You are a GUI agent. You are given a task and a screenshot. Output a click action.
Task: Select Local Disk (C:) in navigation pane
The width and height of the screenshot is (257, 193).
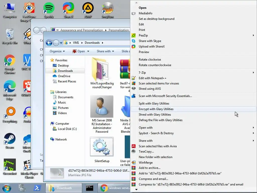[x=67, y=129]
